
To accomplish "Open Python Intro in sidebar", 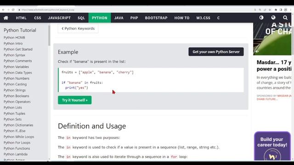I will click(13, 44).
